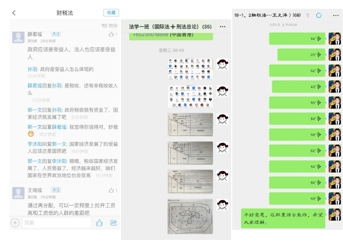Open 李沐阳's name at start of his reply
Screen dimensions: 343x247
coord(34,144)
